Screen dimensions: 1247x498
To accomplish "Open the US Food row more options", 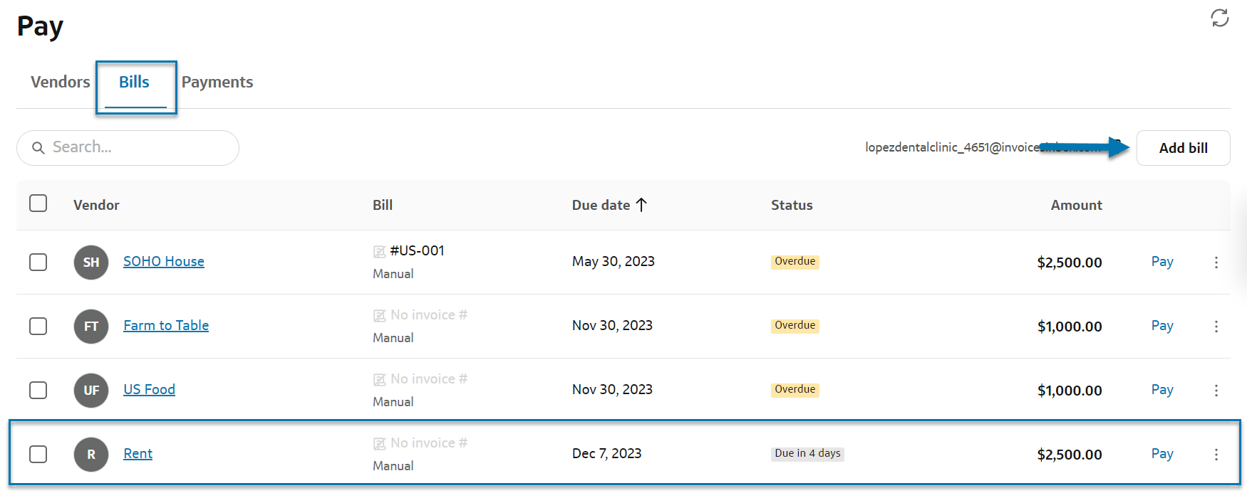I will tap(1216, 390).
